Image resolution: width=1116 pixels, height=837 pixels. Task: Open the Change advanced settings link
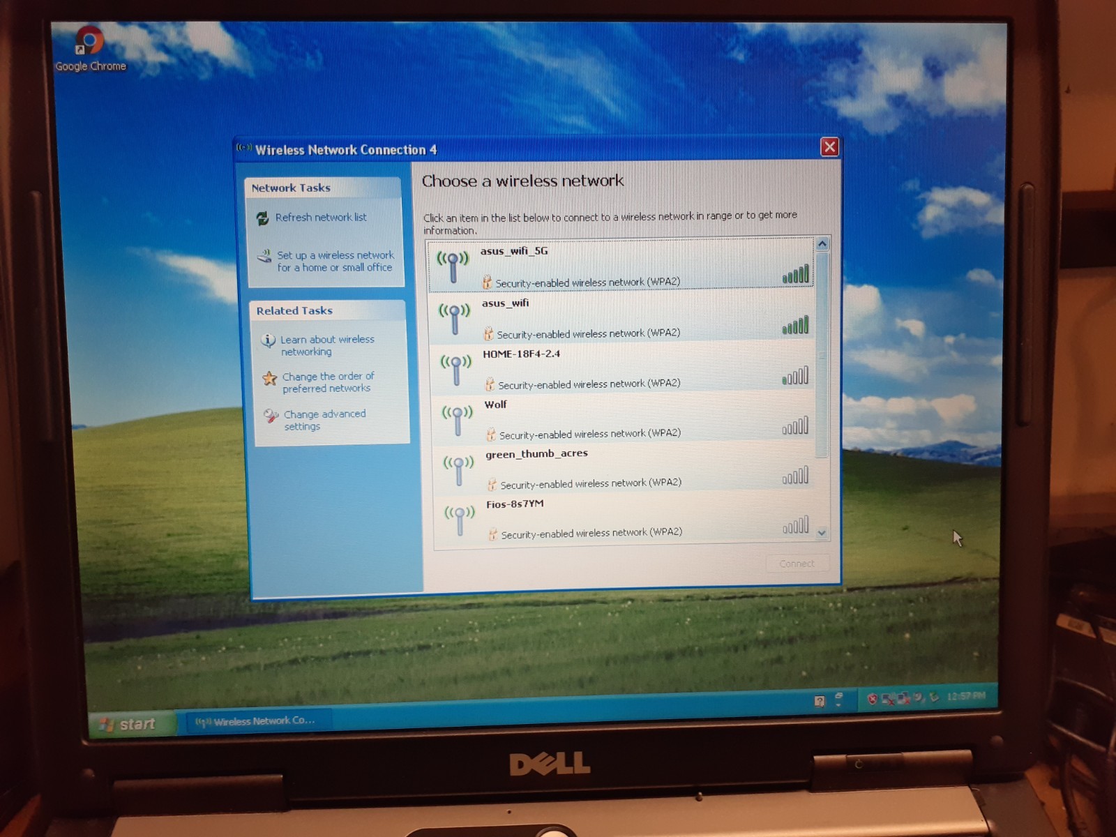point(324,420)
